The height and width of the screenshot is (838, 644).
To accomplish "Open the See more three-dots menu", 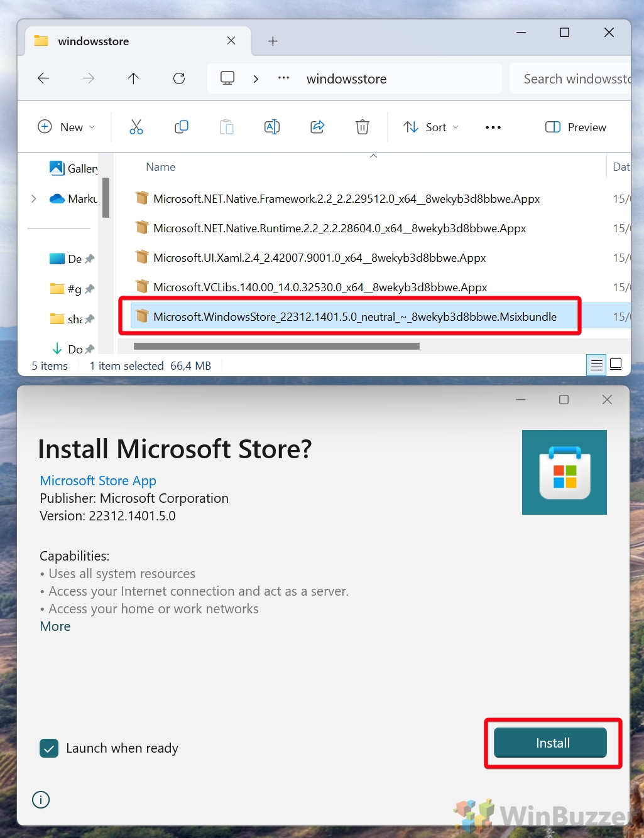I will coord(493,127).
